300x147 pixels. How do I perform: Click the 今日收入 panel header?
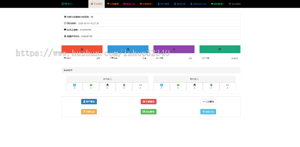(107, 79)
